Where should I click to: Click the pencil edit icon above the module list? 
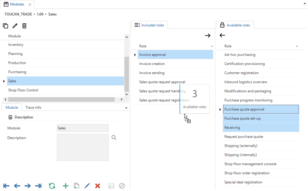pos(15,26)
